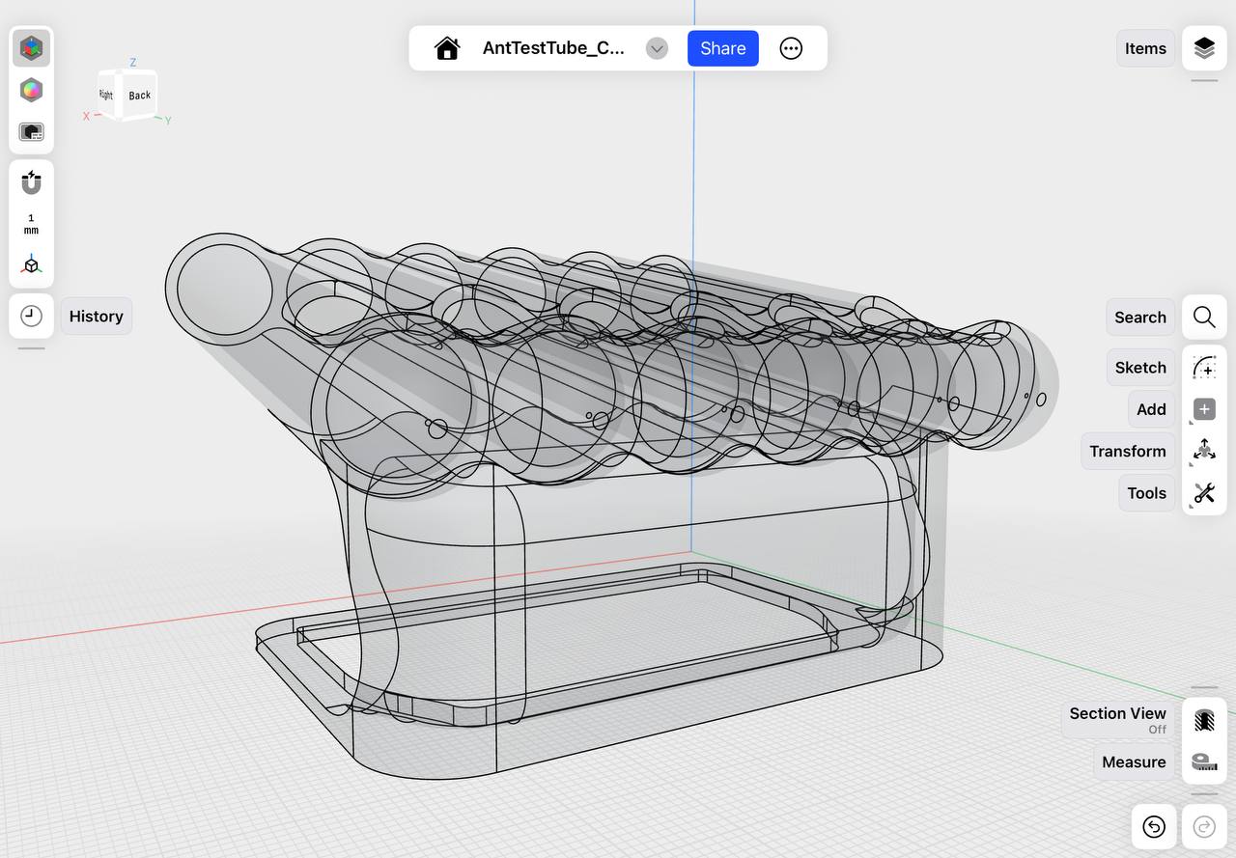Open the visual style cube menu
Screen dimensions: 1236x858
32,47
